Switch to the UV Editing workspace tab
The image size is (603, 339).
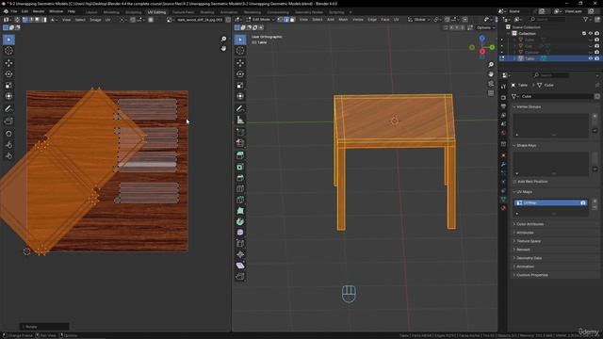click(x=156, y=12)
